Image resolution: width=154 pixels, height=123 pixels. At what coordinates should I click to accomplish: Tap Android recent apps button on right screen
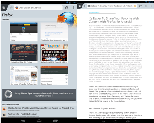(x=128, y=121)
